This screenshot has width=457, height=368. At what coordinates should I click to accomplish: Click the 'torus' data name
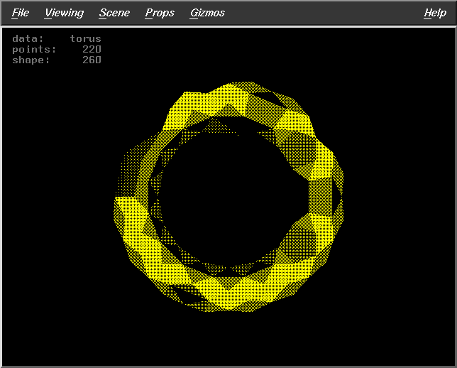(85, 38)
